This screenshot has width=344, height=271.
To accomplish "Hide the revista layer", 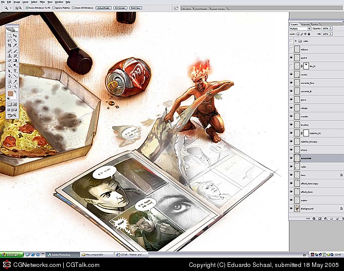I will point(291,74).
